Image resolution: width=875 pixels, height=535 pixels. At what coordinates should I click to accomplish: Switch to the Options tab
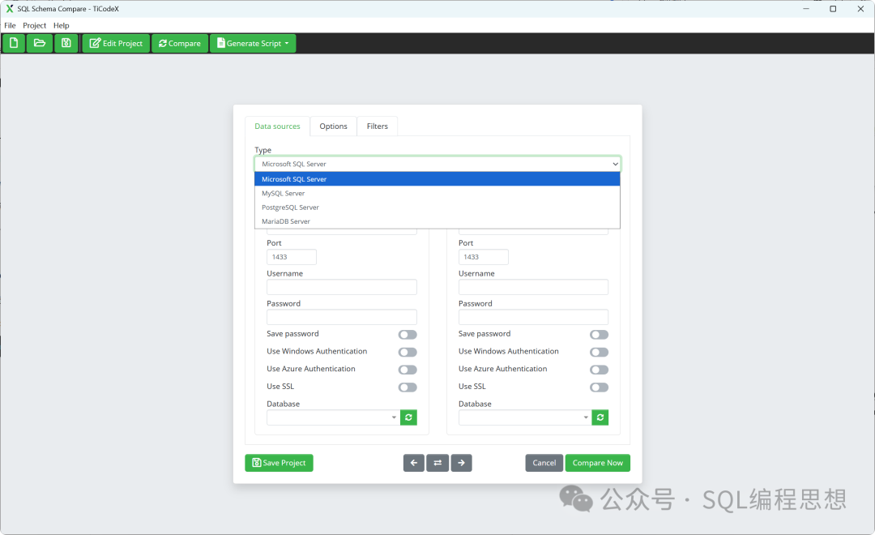tap(333, 126)
